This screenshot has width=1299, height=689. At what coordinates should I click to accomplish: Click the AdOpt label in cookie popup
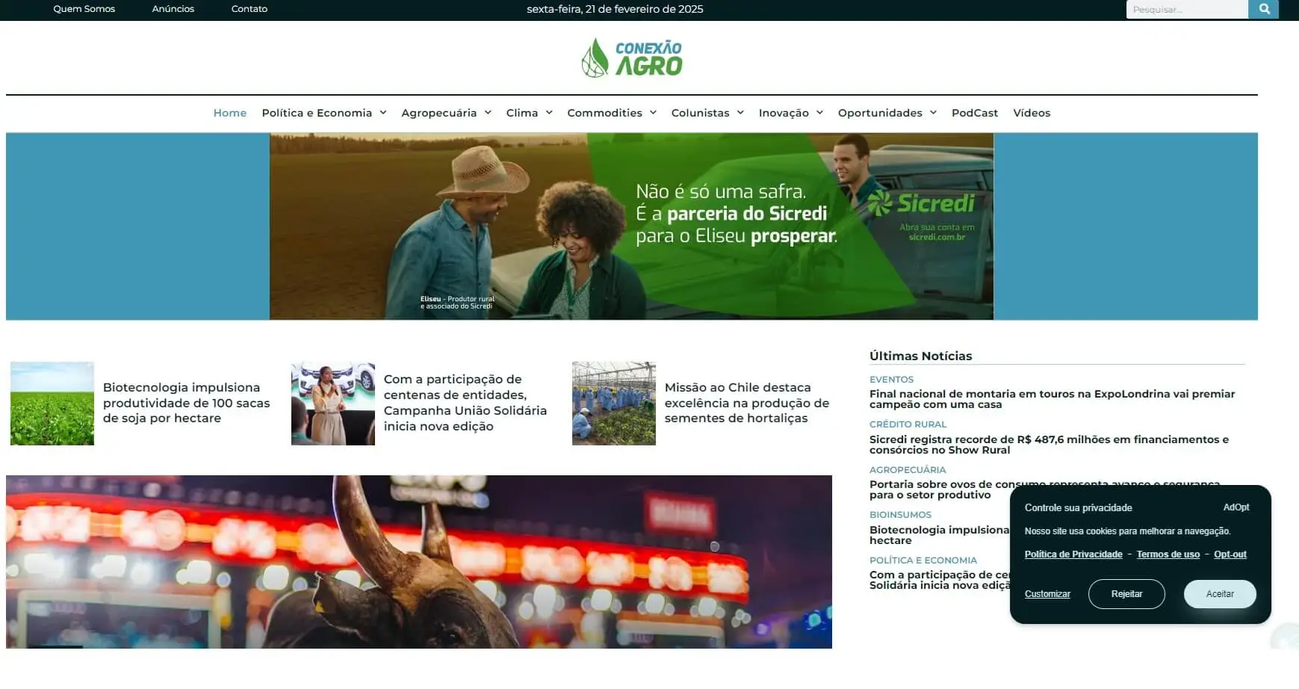click(1236, 507)
